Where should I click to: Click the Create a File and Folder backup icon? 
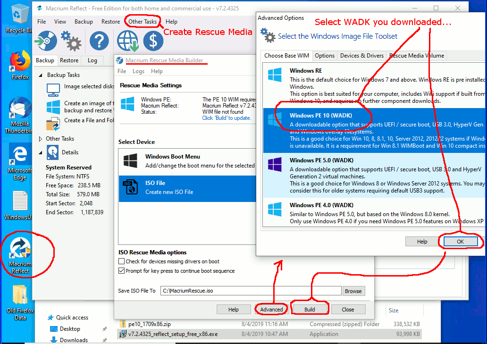(x=53, y=124)
